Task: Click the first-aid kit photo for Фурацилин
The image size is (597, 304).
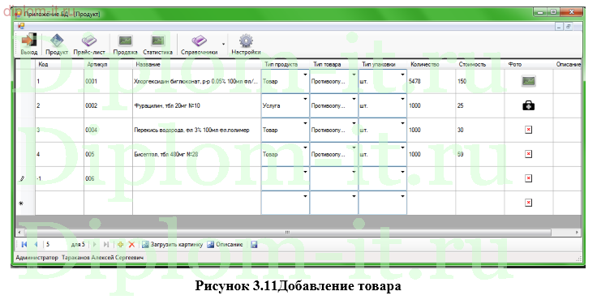Action: [528, 105]
